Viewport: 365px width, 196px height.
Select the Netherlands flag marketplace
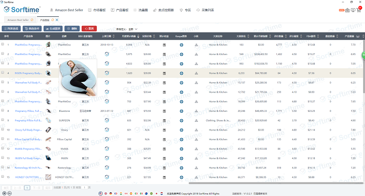pos(162,193)
